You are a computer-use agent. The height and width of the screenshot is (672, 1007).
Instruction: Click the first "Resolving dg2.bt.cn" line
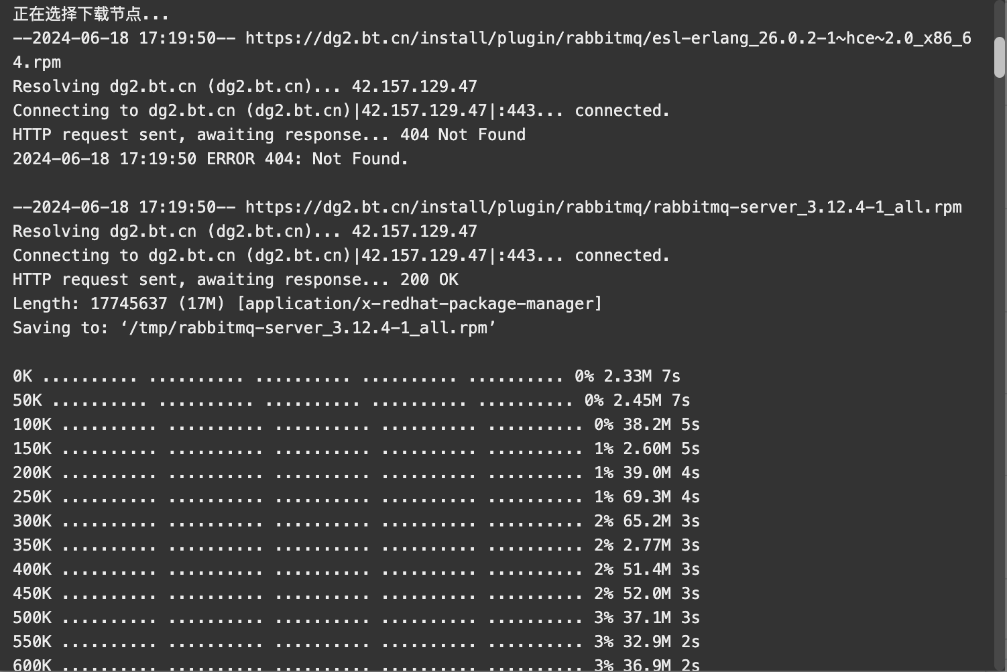245,87
